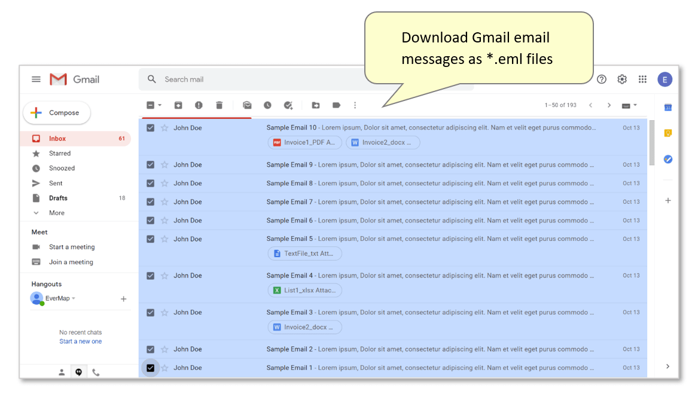
Task: Open the EverMap status dropdown
Action: pos(74,298)
